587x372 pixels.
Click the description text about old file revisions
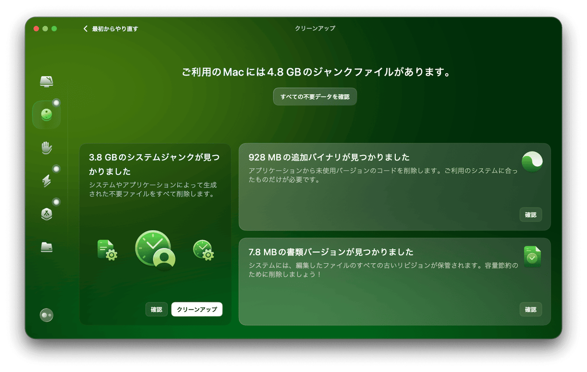click(x=383, y=270)
